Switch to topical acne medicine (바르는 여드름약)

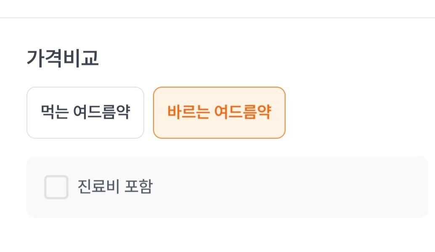219,113
